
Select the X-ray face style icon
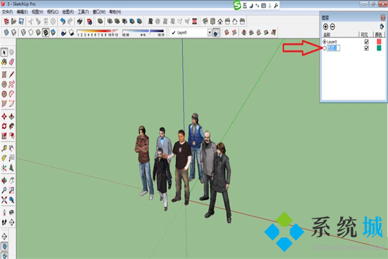tap(6, 32)
